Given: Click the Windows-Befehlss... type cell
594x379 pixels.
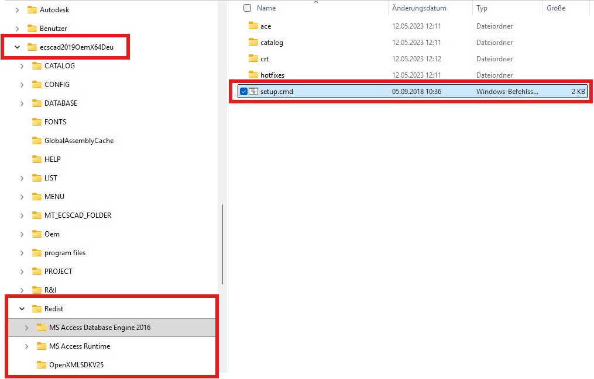Looking at the screenshot, I should [507, 92].
